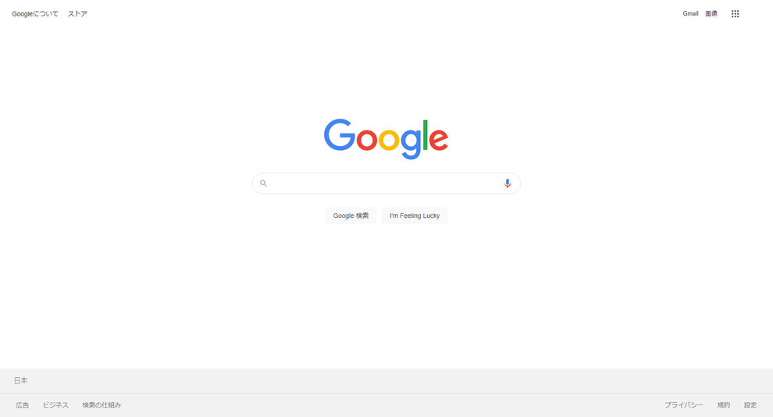Click the blue capital G in logo

[340, 134]
